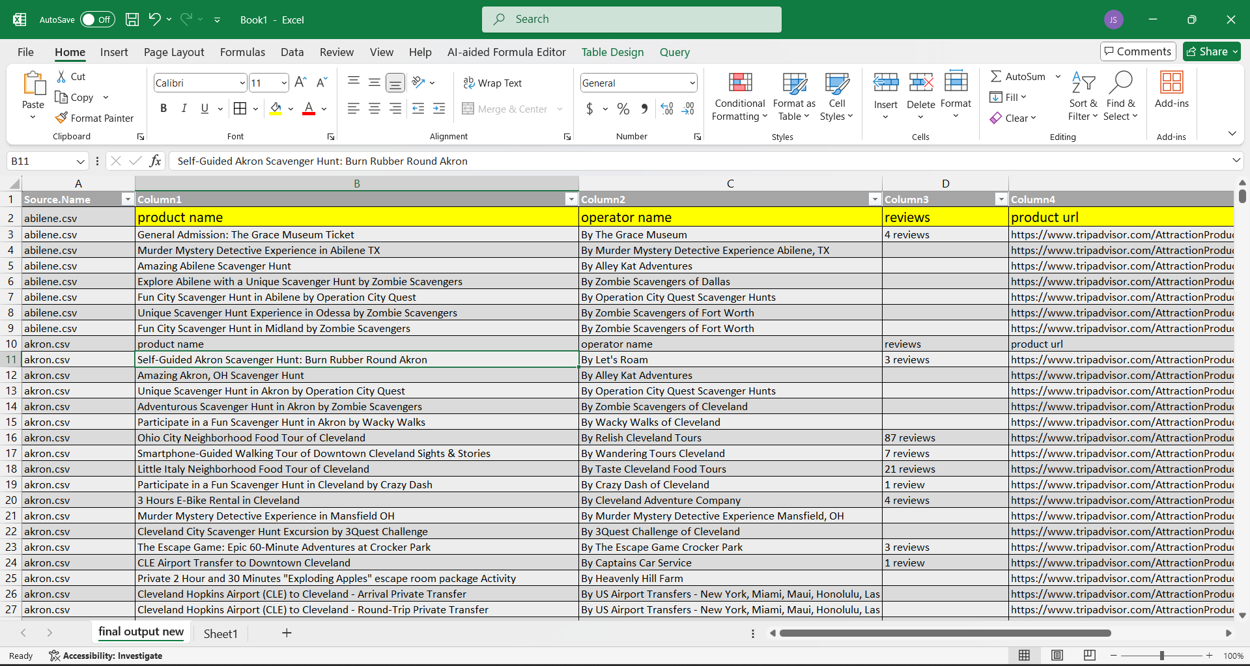Switch to Page Layout view in status bar
The height and width of the screenshot is (666, 1250).
coord(1057,655)
